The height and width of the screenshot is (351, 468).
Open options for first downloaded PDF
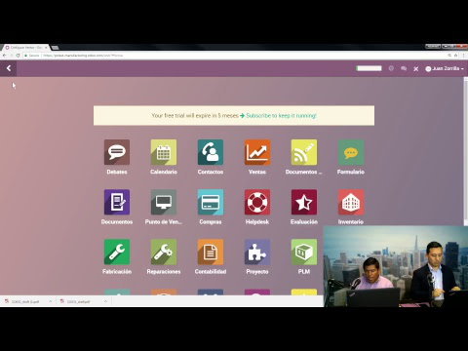(50, 301)
